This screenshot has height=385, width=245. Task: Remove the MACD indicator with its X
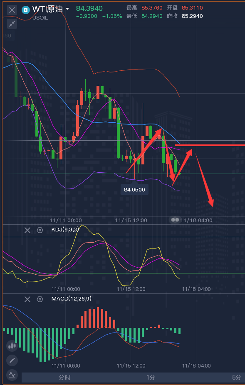[x=27, y=299]
